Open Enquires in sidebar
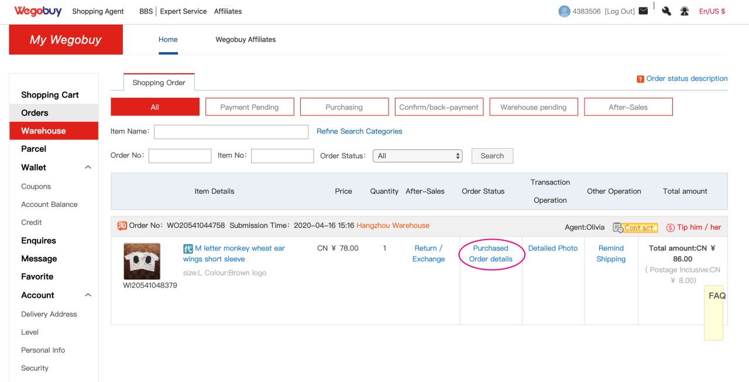The image size is (749, 382). tap(39, 241)
